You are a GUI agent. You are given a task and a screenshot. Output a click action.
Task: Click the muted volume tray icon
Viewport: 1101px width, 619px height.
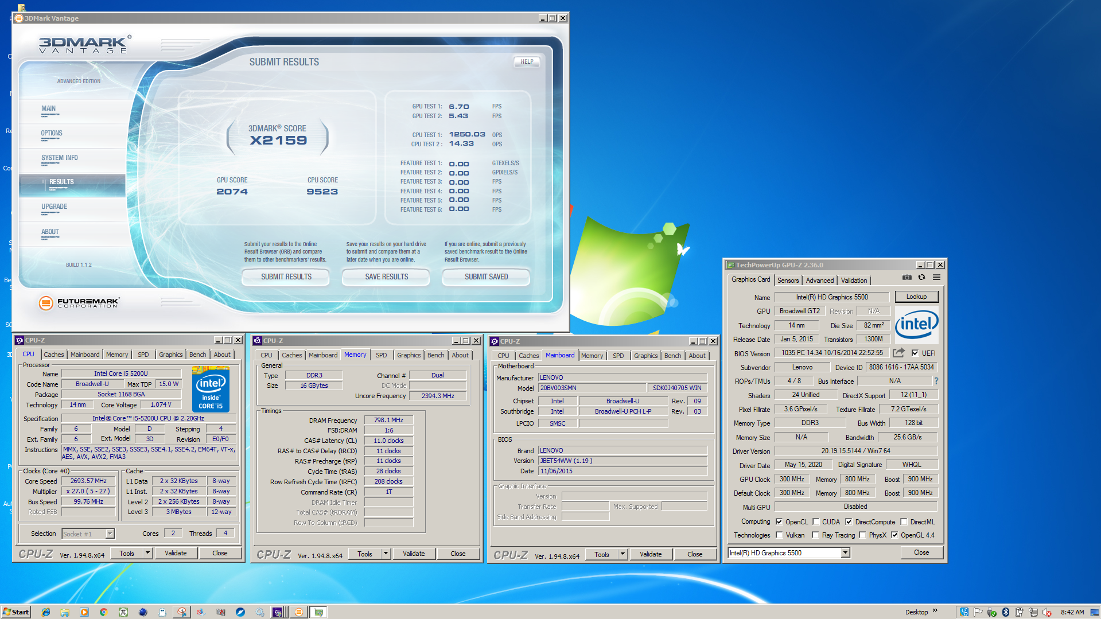coord(1047,612)
